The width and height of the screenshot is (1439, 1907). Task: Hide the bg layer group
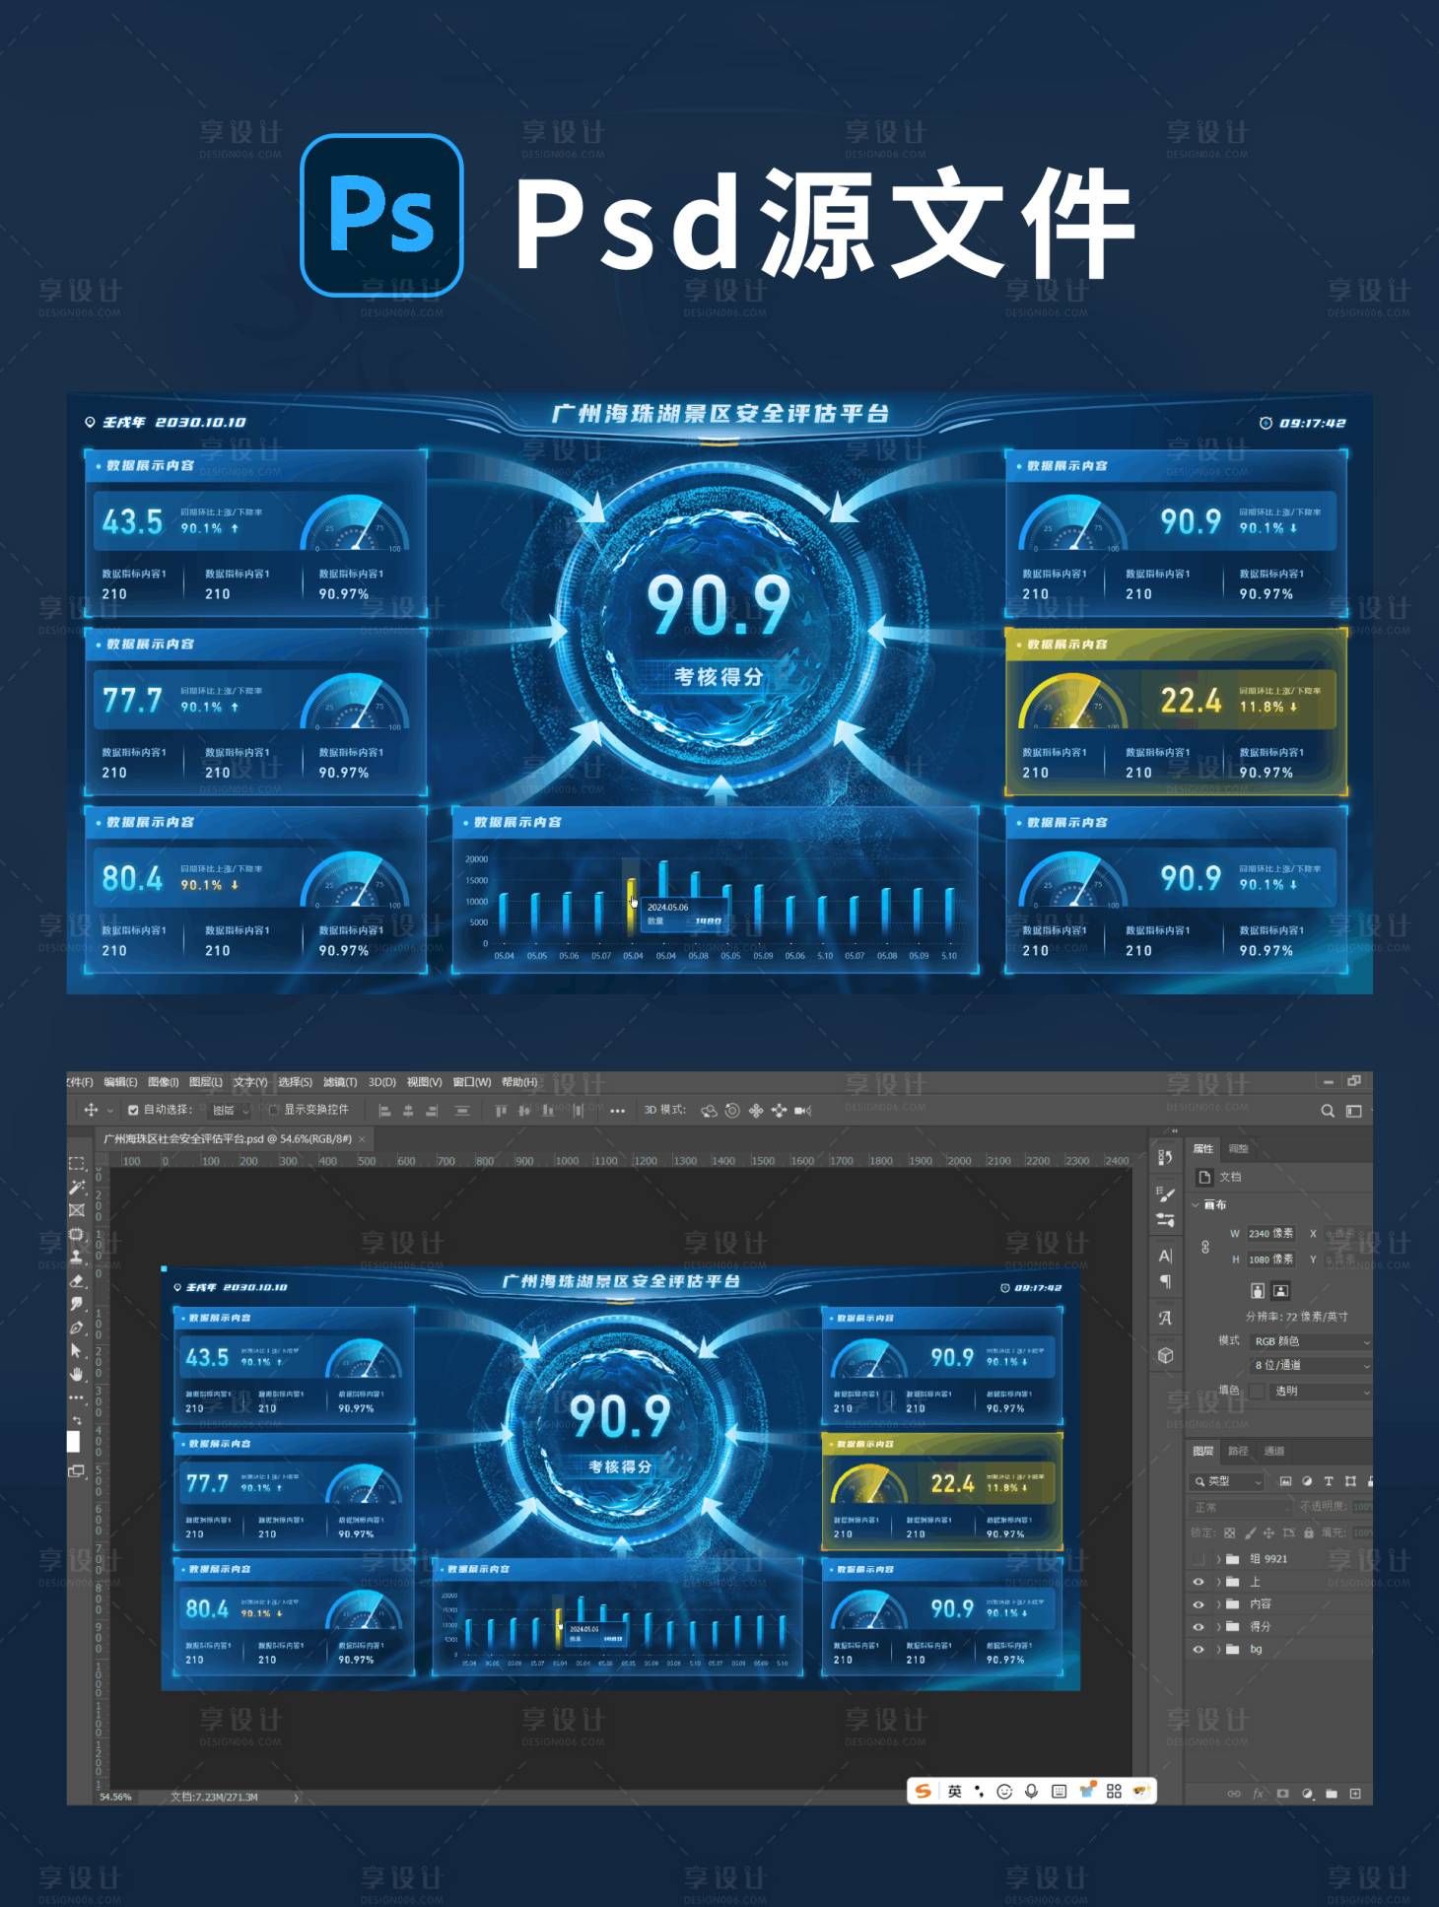[1199, 1649]
